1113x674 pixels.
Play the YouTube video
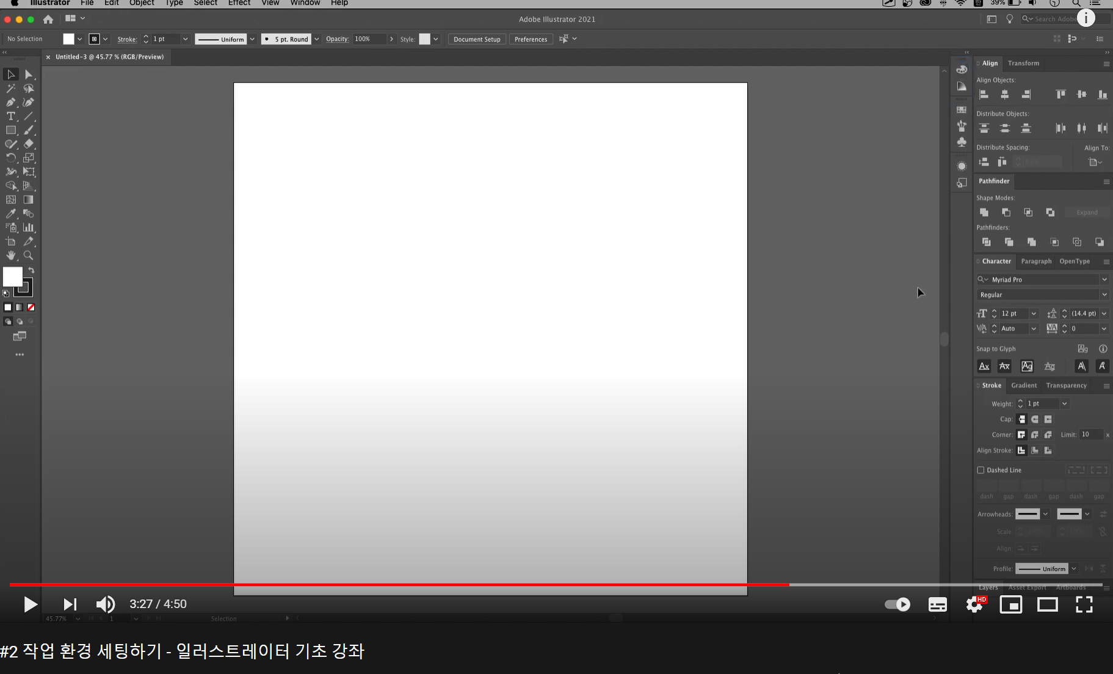tap(30, 604)
